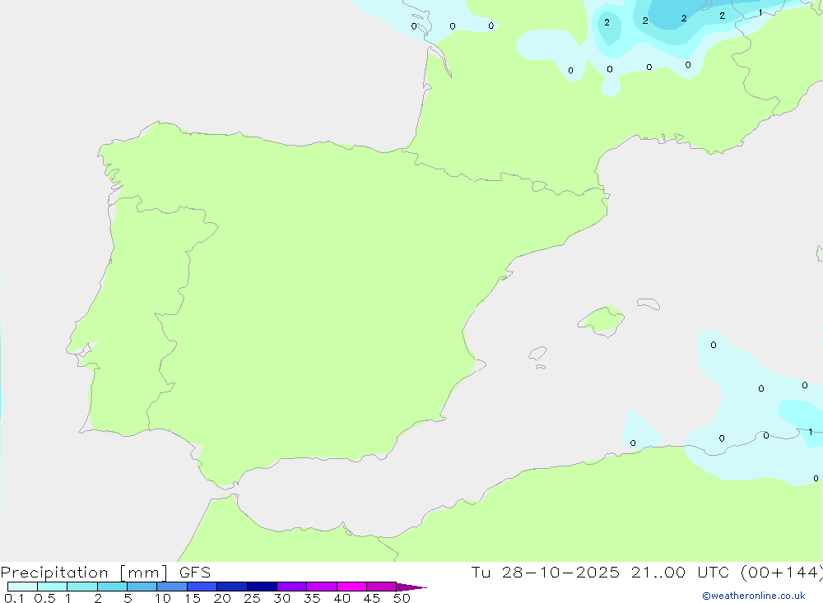Select the 40–45 mm legend swatch
The width and height of the screenshot is (823, 603).
[x=351, y=587]
